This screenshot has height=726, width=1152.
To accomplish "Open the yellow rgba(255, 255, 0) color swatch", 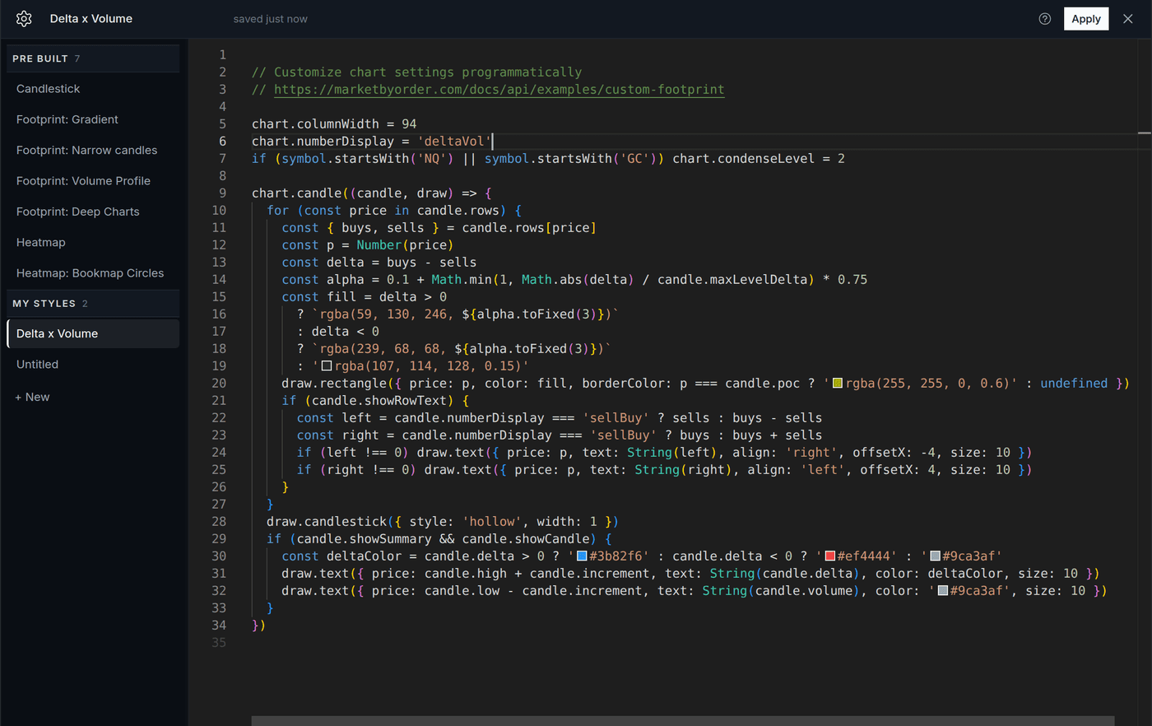I will [x=838, y=384].
